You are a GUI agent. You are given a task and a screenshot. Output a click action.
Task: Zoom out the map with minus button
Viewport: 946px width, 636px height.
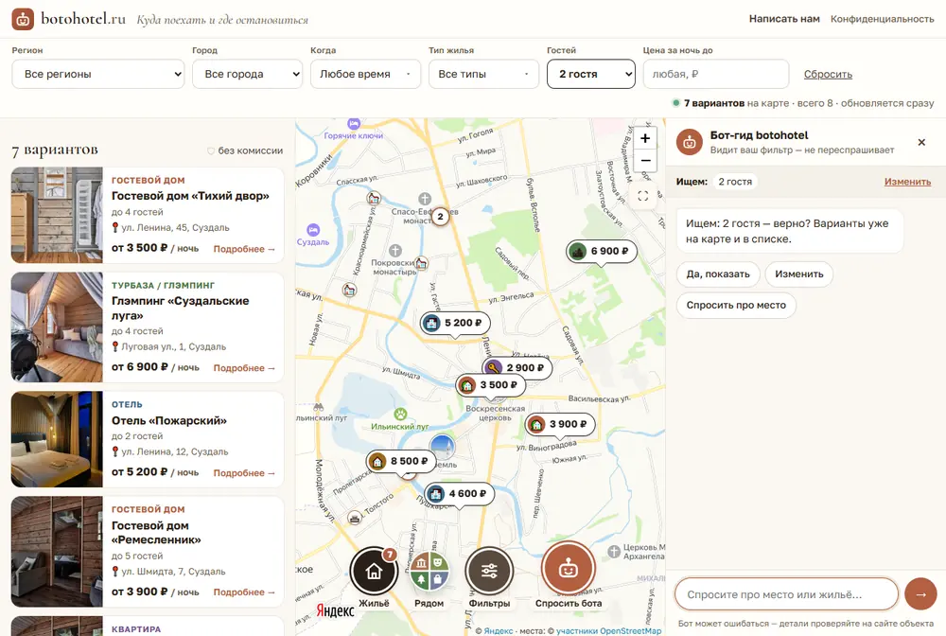[x=645, y=161]
